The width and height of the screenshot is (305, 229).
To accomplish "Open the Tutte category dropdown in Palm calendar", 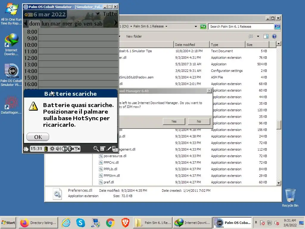I will point(107,14).
